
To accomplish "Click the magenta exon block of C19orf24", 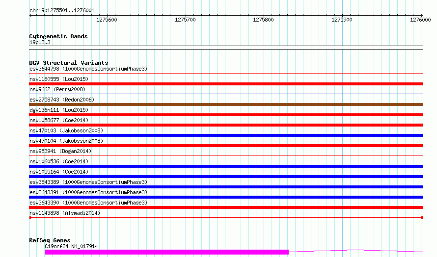I will pyautogui.click(x=166, y=252).
